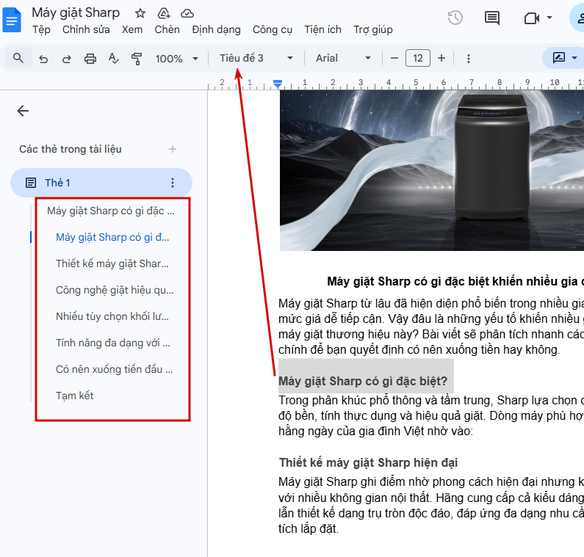Image resolution: width=584 pixels, height=557 pixels.
Task: Open the Arial font dropdown
Action: [x=343, y=58]
